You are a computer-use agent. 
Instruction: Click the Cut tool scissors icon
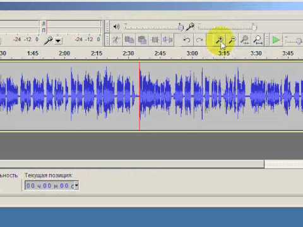(116, 40)
